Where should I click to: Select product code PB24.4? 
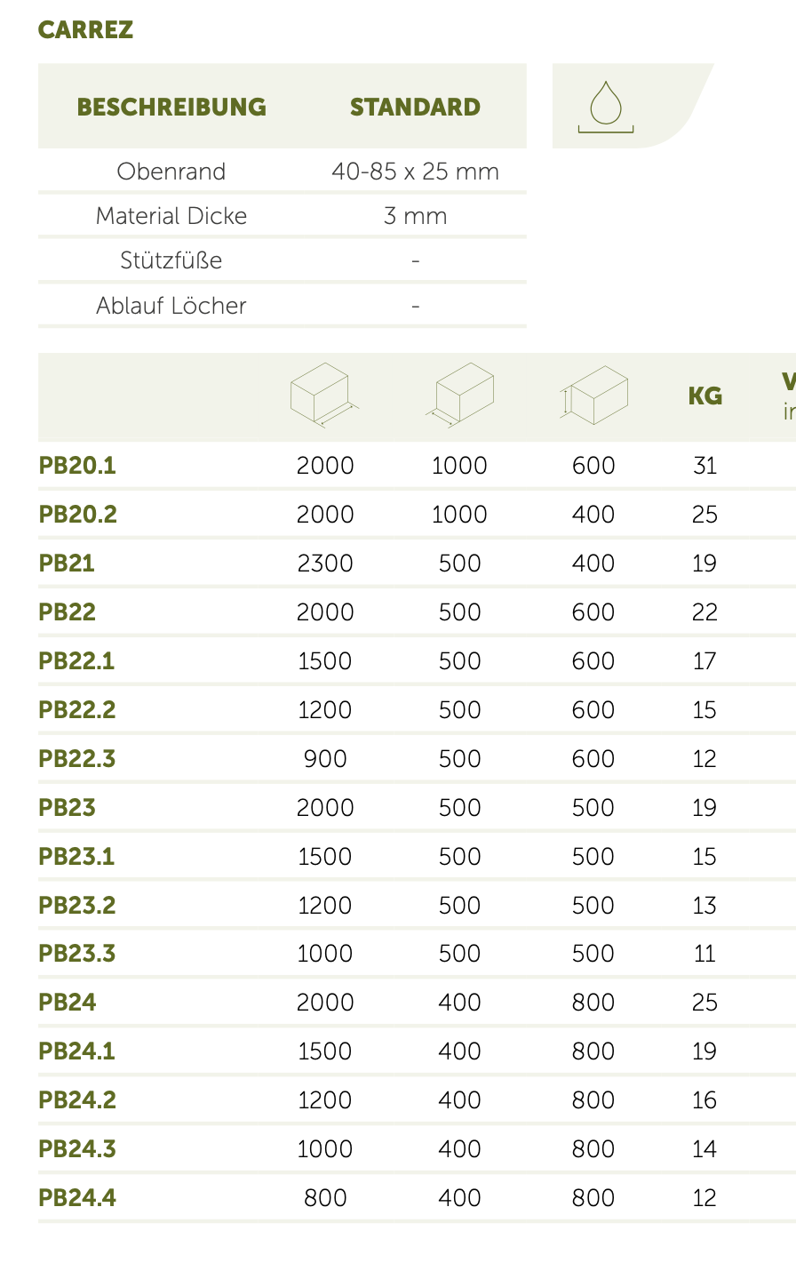point(77,1198)
